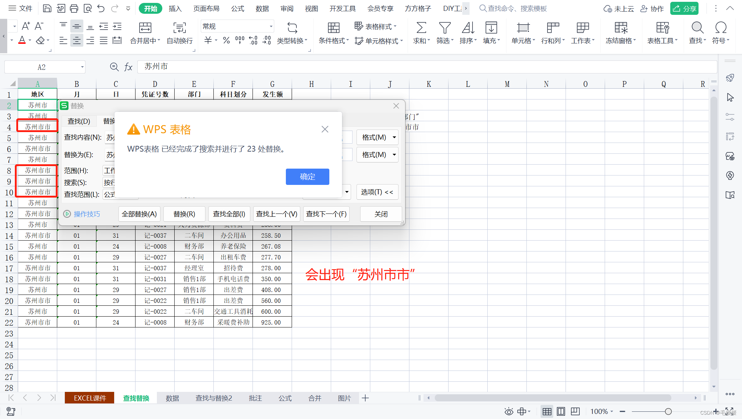Toggle the eye protection mode icon
742x419 pixels.
pos(509,411)
